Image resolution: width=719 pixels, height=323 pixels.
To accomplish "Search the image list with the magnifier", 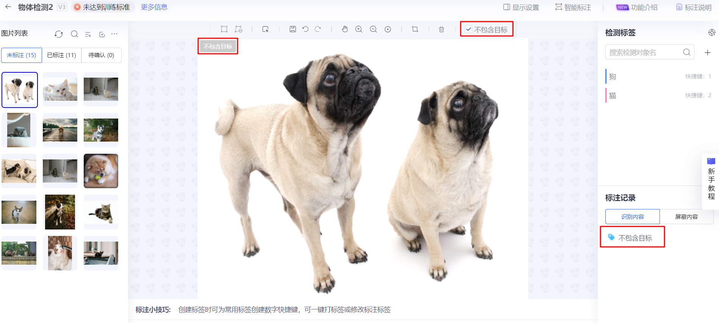I will 75,34.
